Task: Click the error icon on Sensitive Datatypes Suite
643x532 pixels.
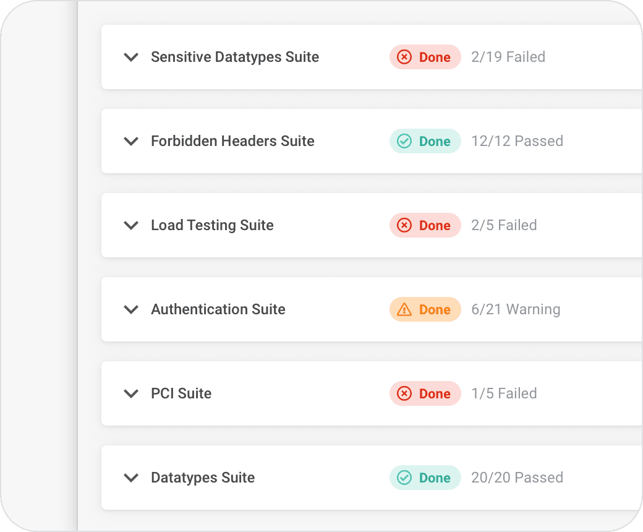Action: 404,57
